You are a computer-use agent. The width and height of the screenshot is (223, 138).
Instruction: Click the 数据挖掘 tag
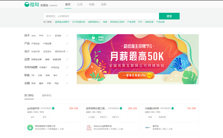[x=162, y=117]
